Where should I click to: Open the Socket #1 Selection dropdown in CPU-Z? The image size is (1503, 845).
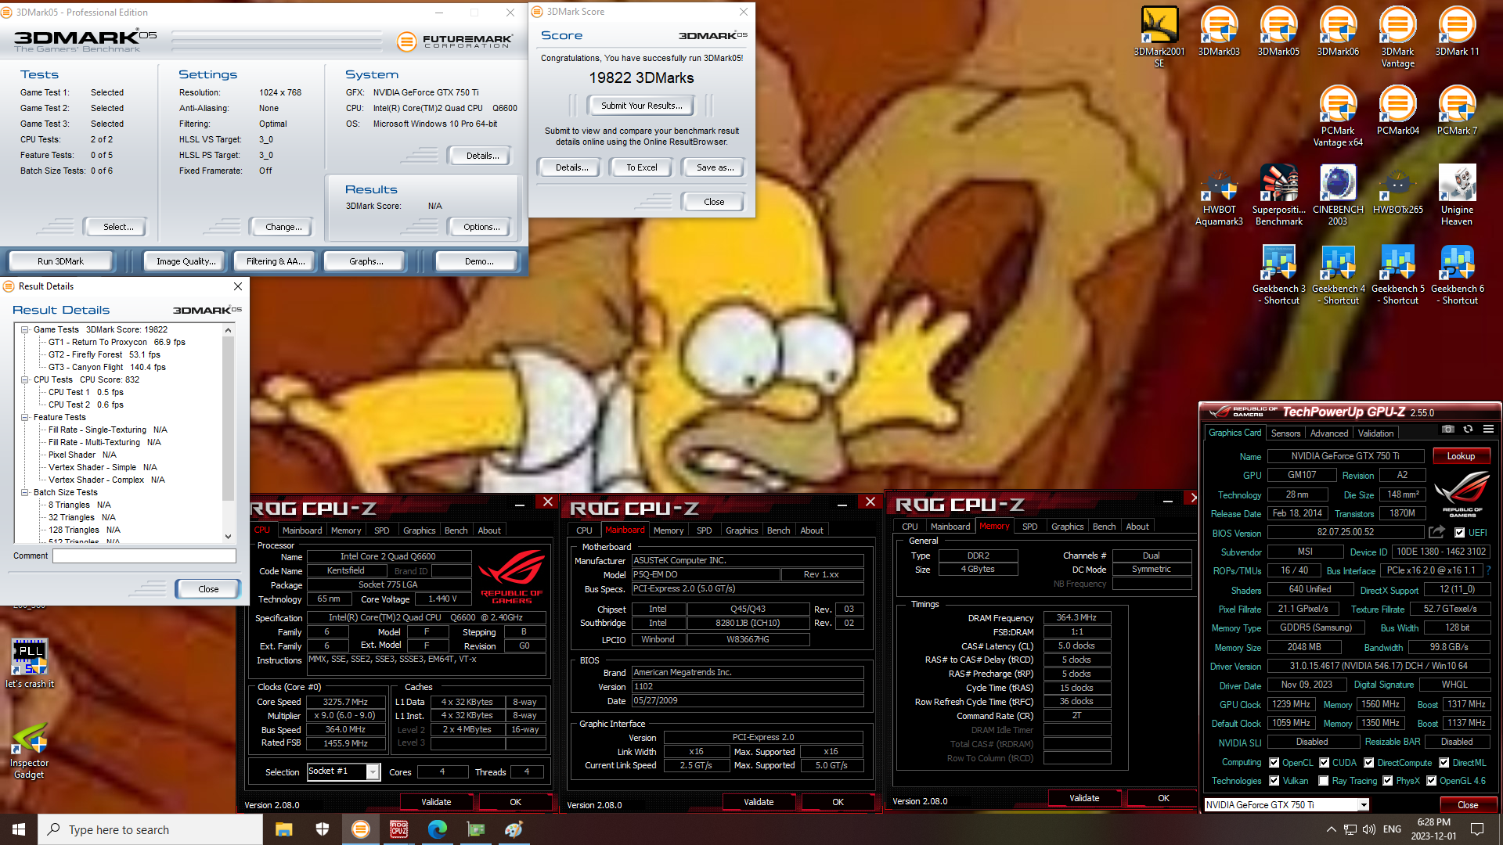point(373,772)
